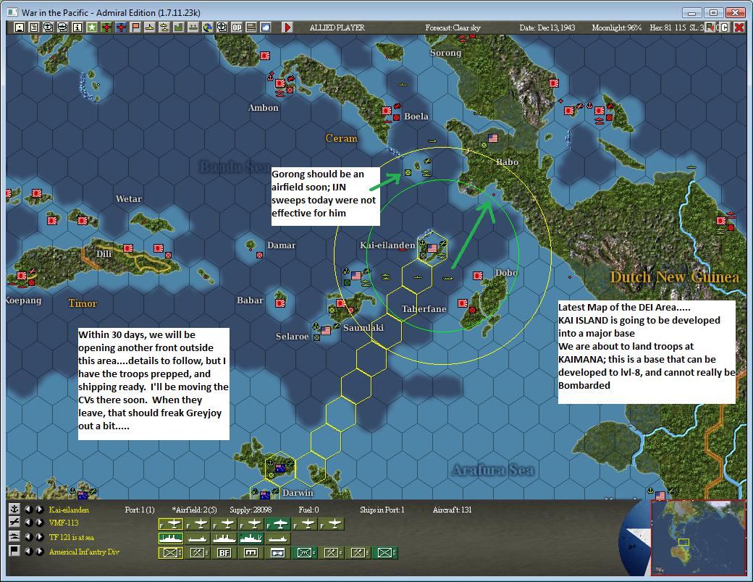Open the Kai-eilanden base name link
The image size is (753, 582).
(69, 510)
